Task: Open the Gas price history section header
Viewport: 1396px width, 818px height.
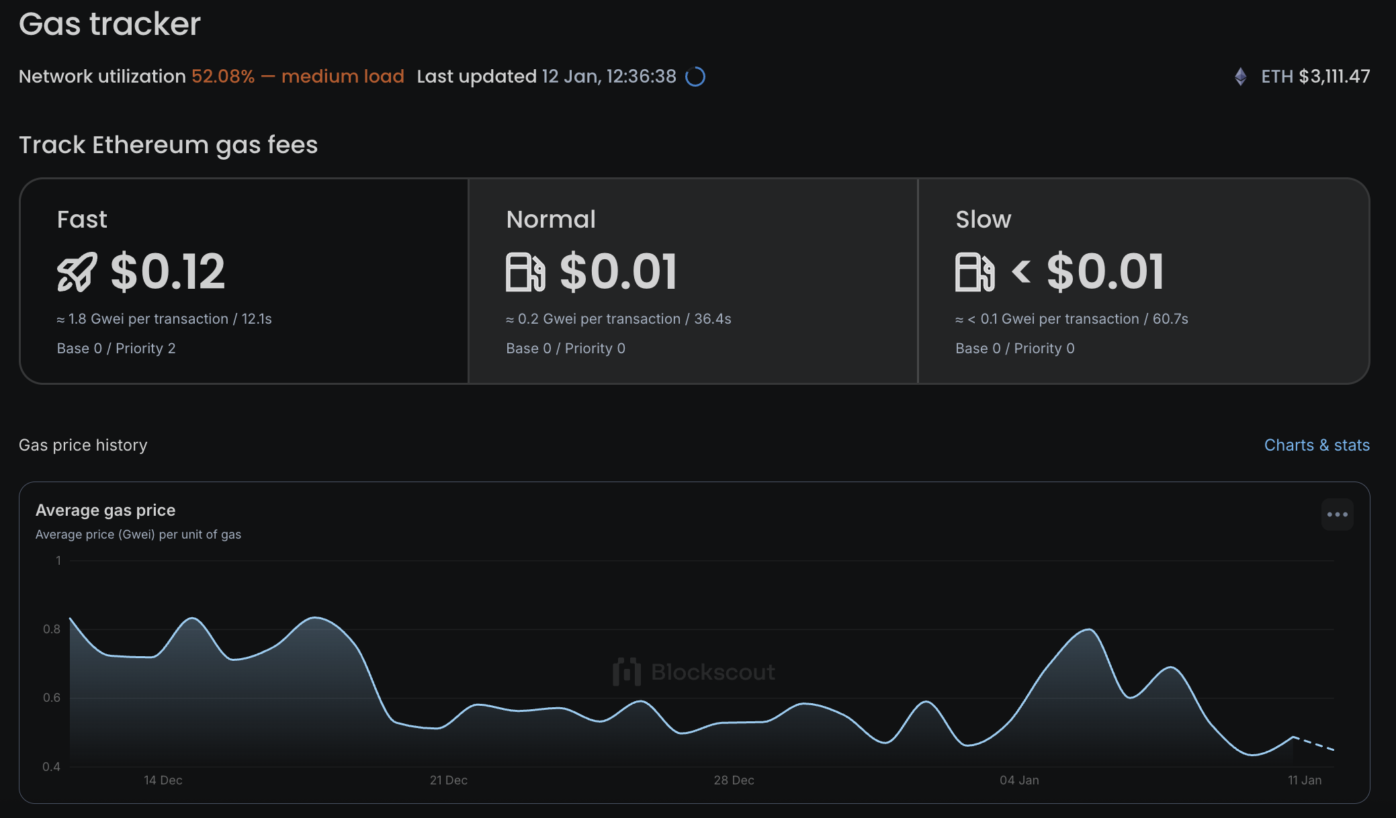Action: pos(83,445)
